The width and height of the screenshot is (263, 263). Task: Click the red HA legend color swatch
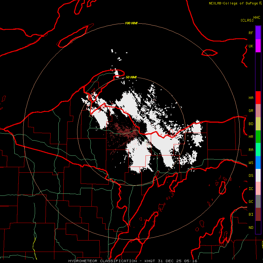point(258,98)
